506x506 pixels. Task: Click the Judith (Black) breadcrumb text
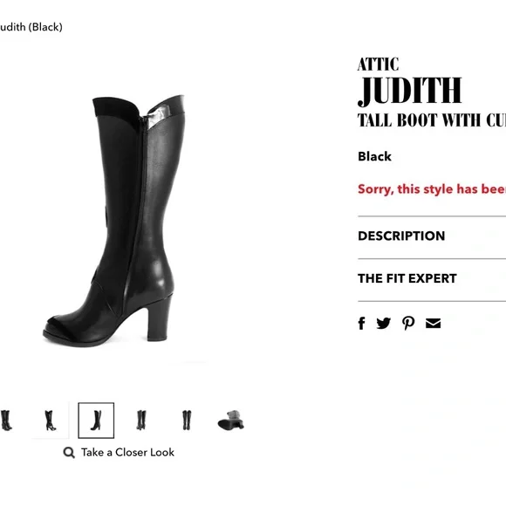[31, 27]
